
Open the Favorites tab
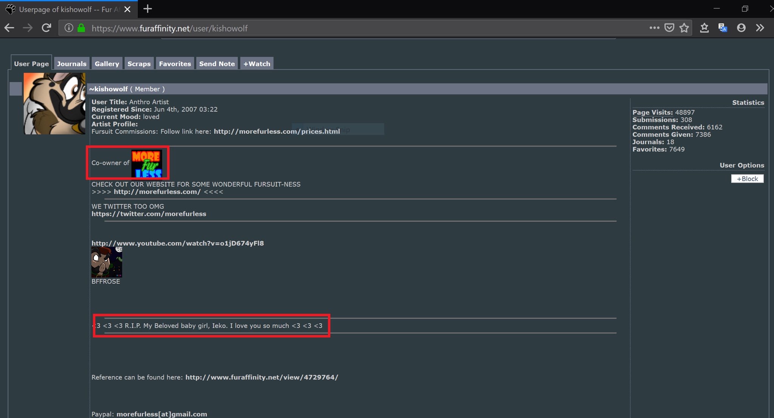pos(175,63)
